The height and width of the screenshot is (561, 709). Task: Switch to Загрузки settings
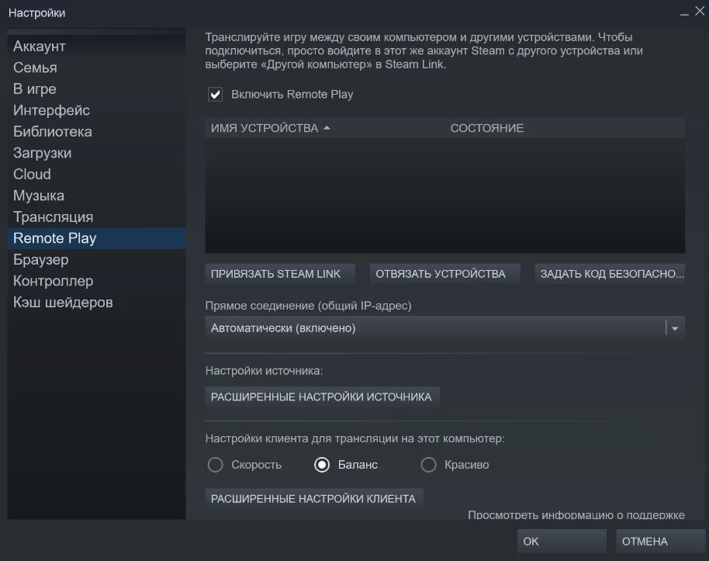pos(96,153)
